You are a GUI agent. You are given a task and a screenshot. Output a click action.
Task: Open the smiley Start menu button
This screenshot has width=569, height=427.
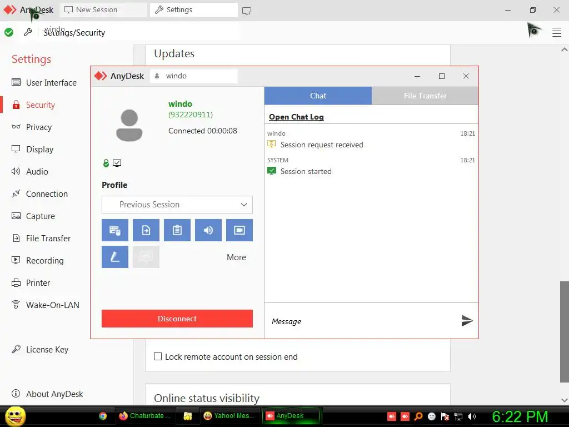click(15, 416)
